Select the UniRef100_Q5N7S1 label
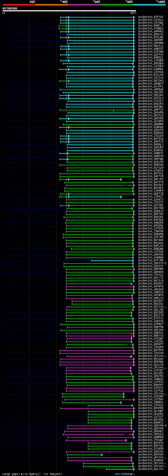Viewport: 168px width, 476px height. click(151, 333)
